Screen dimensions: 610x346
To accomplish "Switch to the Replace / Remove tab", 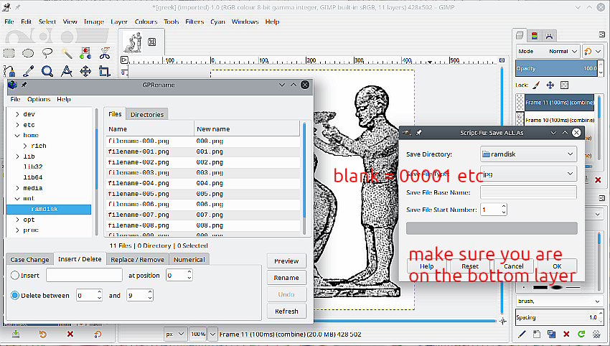I will pos(137,260).
